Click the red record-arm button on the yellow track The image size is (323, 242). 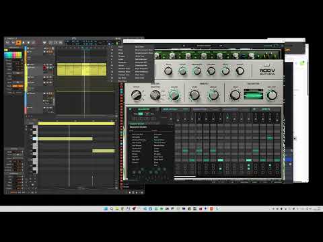point(44,68)
